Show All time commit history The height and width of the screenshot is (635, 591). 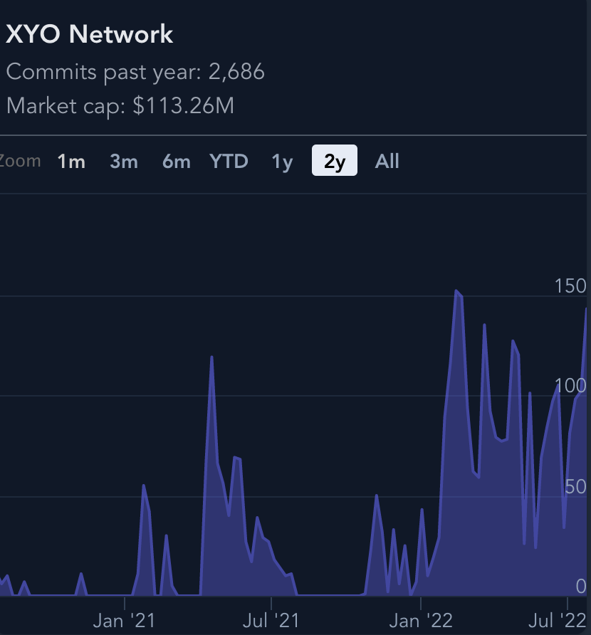point(387,161)
